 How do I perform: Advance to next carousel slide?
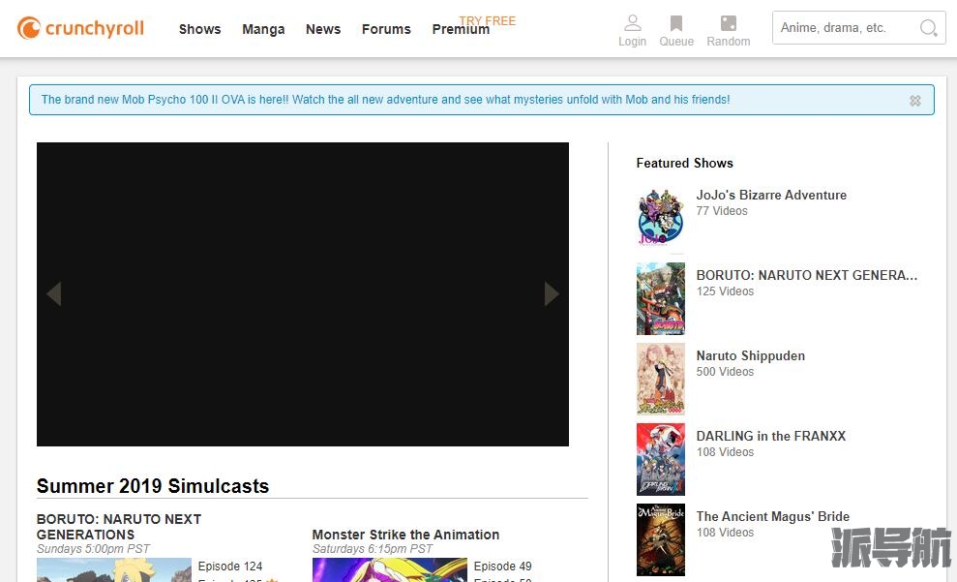point(552,293)
